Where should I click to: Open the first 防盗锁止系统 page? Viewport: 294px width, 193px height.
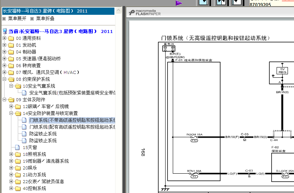[x=43, y=134]
